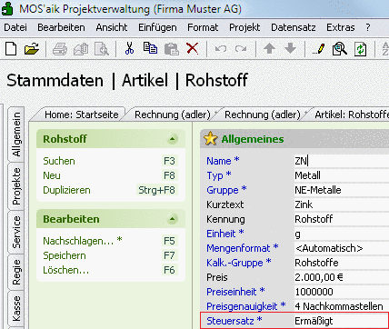The width and height of the screenshot is (389, 329).
Task: Click the Kalk.-Gruppe field showing Rohstoffe
Action: [342, 263]
